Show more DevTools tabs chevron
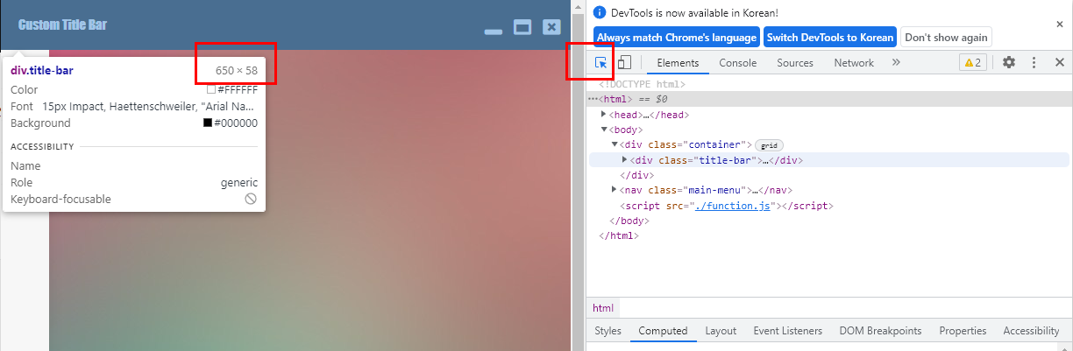Screen dimensions: 1073x351 tap(896, 63)
